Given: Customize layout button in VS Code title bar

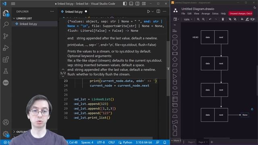Looking at the screenshot, I should click(x=144, y=4).
